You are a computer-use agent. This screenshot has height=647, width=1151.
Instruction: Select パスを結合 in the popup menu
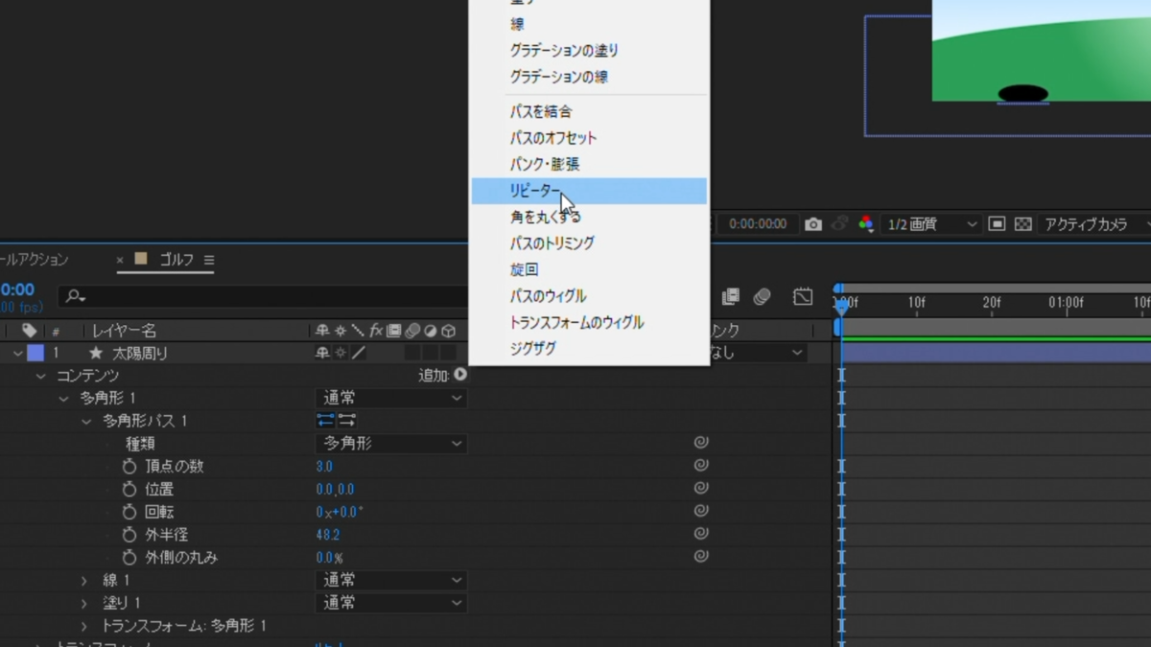click(589, 112)
